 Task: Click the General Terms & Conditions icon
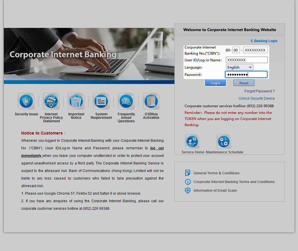[188, 173]
